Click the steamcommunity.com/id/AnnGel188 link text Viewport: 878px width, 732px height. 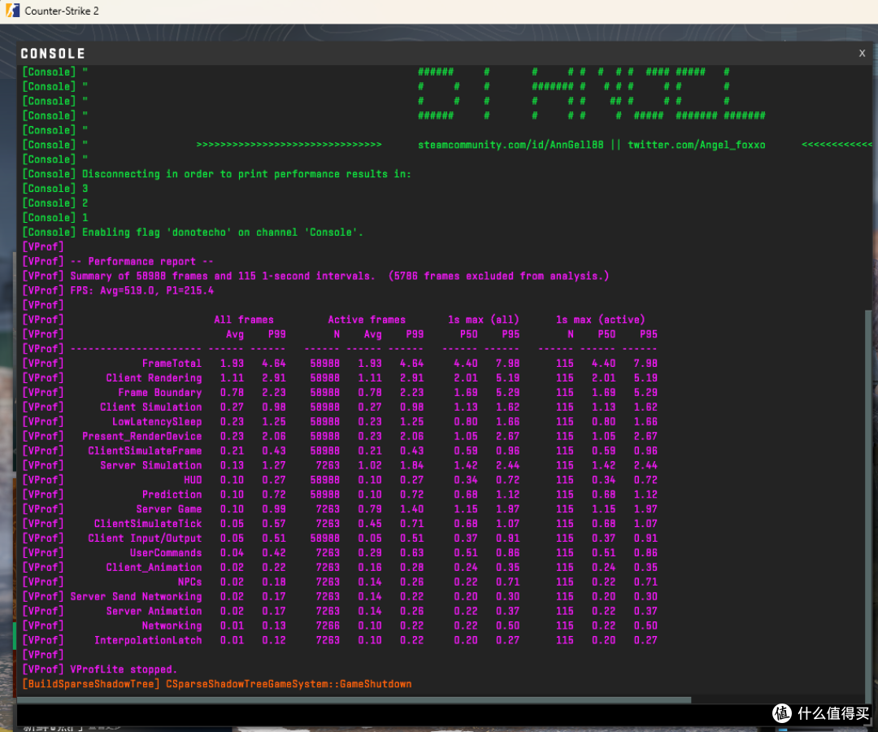coord(511,145)
